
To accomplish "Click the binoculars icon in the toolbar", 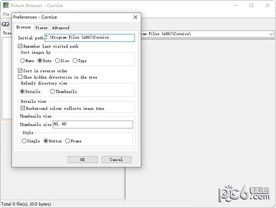I will (5, 24).
